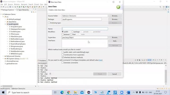Click the Link with Editor icon in Package Explorer
The width and height of the screenshot is (170, 95).
click(34, 12)
